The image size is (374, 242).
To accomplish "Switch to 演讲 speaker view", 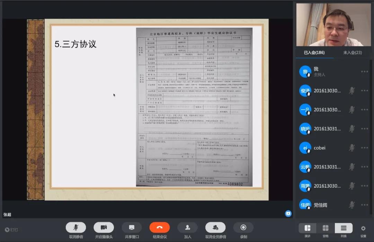I will (308, 228).
